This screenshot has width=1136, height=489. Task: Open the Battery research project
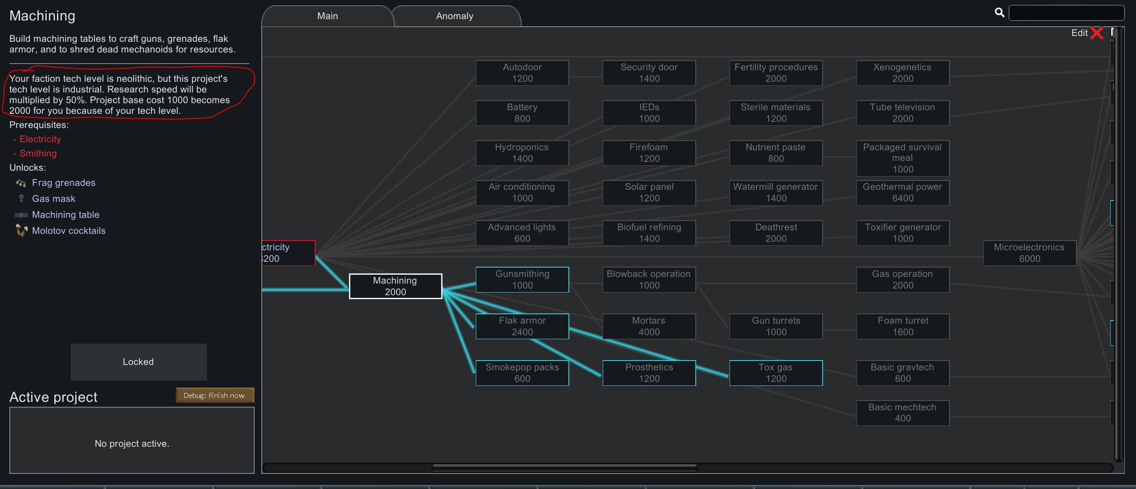522,113
